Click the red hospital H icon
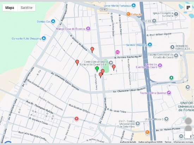 pyautogui.click(x=77, y=119)
